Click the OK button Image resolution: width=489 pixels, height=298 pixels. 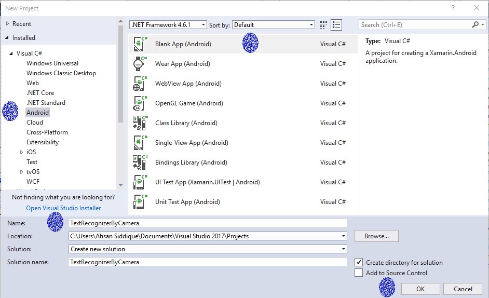(x=420, y=289)
